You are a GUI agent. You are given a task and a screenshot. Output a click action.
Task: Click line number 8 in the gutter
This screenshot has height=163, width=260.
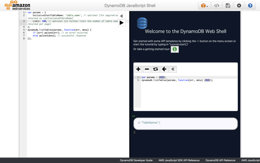click(24, 39)
